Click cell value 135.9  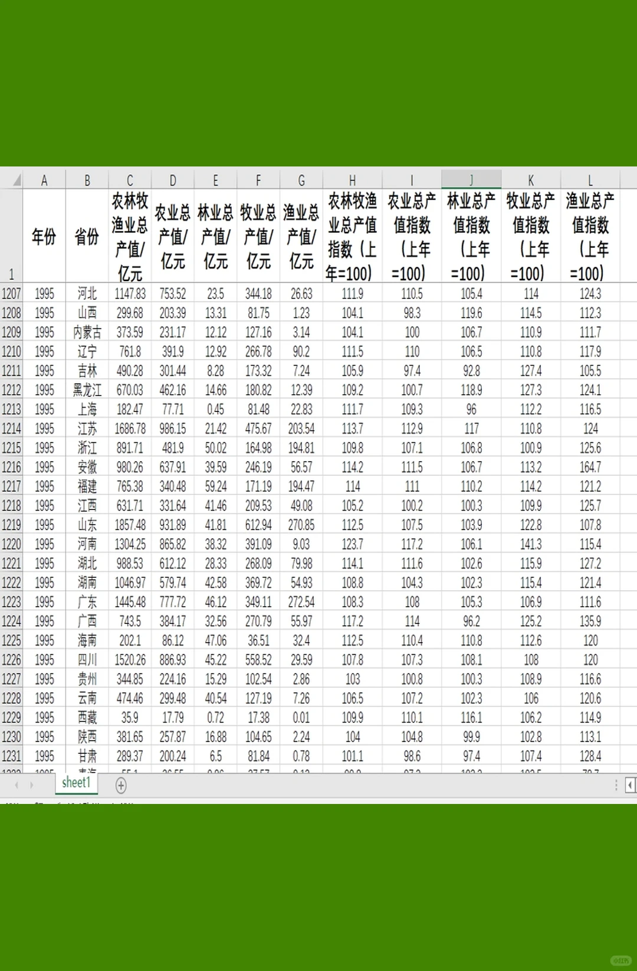click(590, 621)
